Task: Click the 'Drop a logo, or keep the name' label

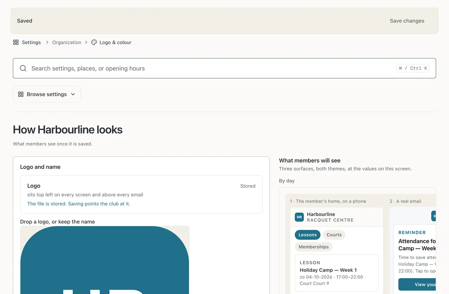Action: pyautogui.click(x=57, y=222)
